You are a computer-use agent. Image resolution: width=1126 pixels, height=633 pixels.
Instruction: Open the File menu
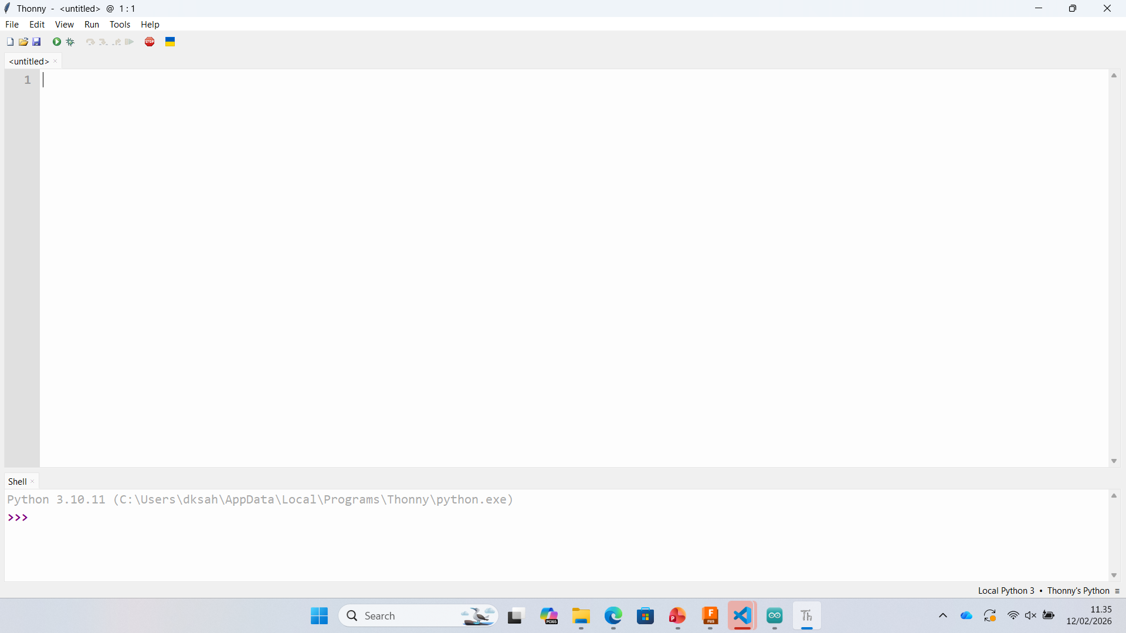click(12, 25)
